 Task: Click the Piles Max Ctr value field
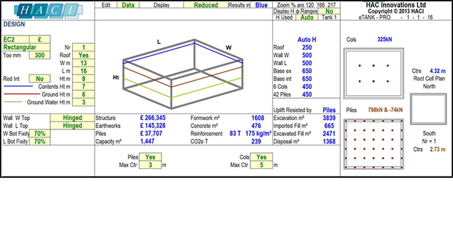tap(150, 165)
